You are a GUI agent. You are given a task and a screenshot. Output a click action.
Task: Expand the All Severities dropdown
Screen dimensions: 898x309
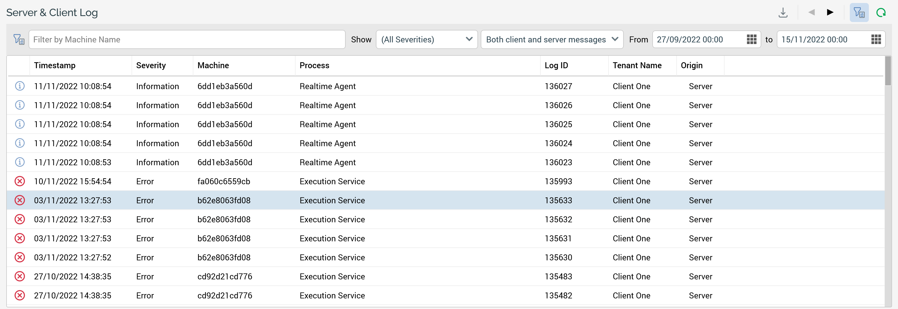[x=426, y=39]
